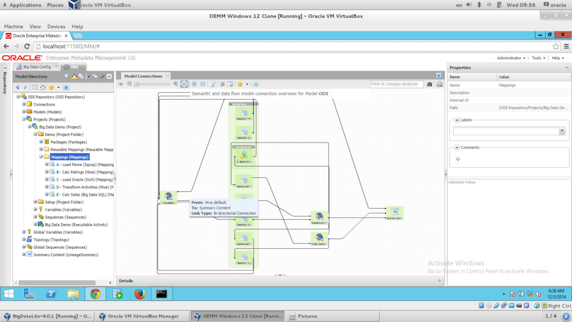Image resolution: width=572 pixels, height=322 pixels.
Task: Click the refresh icon in directory toolbar
Action: [x=43, y=88]
